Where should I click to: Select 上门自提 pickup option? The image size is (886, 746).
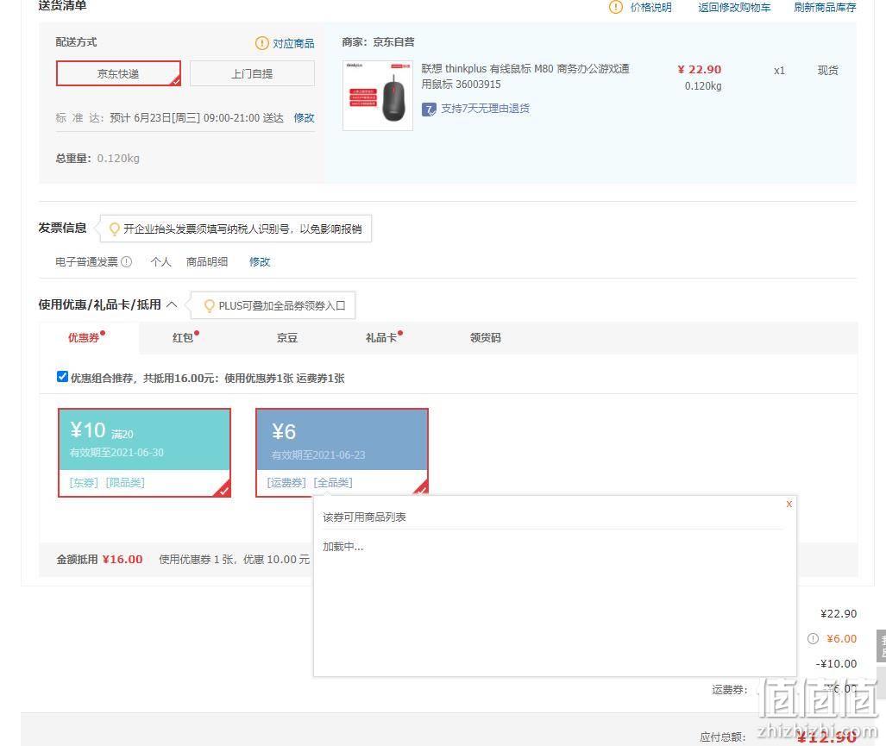pyautogui.click(x=252, y=73)
